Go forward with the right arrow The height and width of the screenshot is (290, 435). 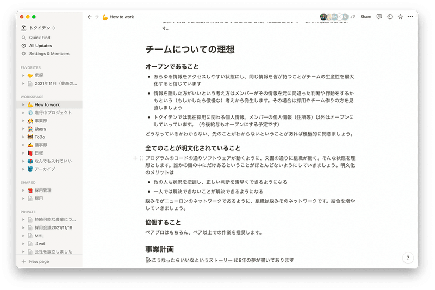tap(97, 17)
